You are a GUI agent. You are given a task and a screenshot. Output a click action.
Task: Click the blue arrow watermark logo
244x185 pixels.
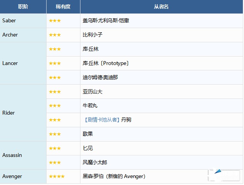[218, 173]
